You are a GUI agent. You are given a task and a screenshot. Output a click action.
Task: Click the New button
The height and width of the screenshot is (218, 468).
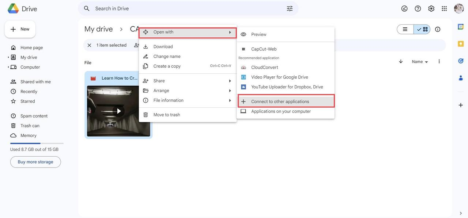(x=20, y=29)
